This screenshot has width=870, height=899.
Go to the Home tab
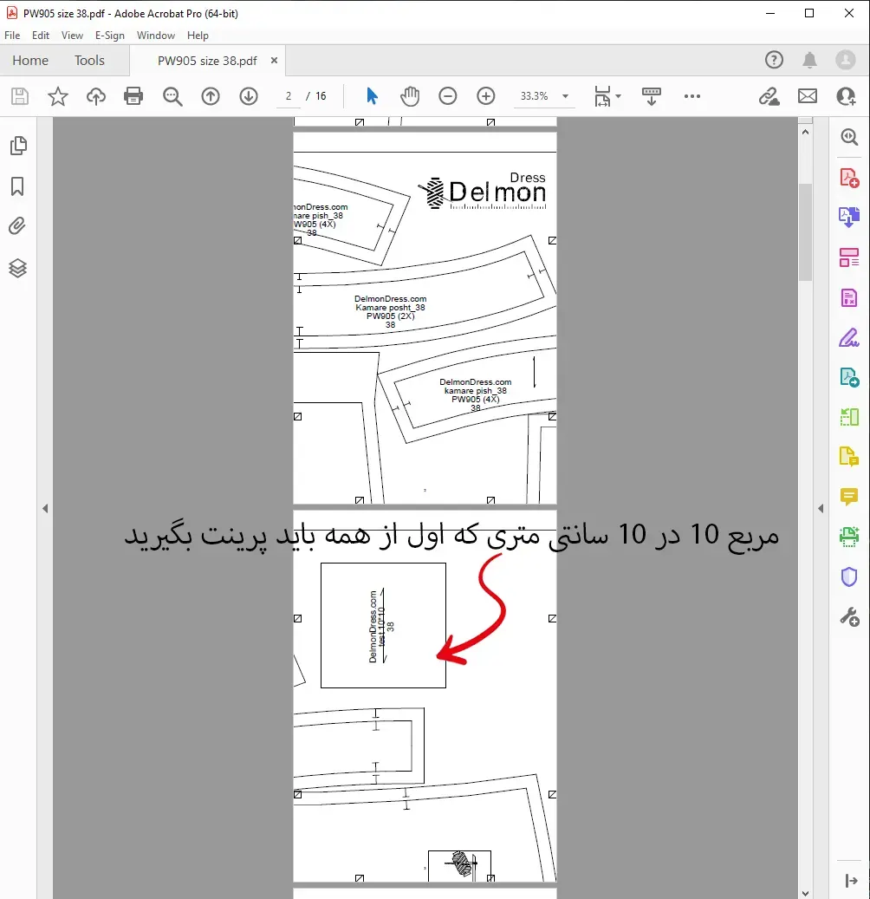coord(30,61)
